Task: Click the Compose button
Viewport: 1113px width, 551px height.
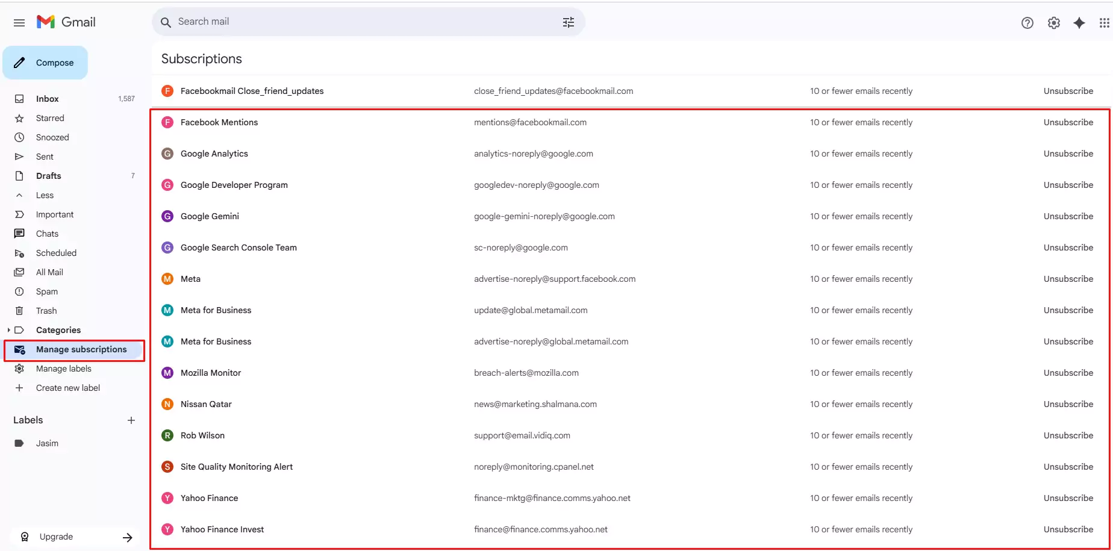Action: (45, 63)
